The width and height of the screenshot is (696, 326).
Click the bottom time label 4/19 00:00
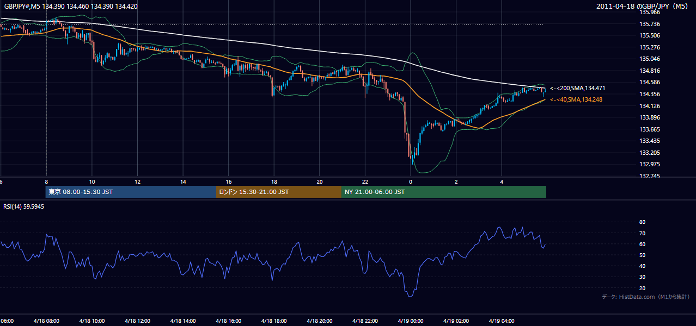411,321
